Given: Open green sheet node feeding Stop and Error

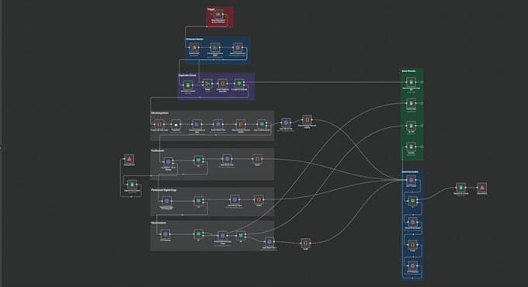Looking at the screenshot, I should tap(461, 188).
